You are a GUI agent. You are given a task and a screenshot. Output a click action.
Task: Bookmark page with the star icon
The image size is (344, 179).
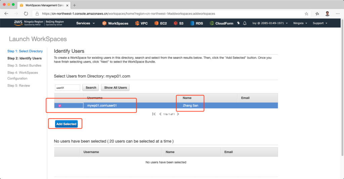point(306,14)
